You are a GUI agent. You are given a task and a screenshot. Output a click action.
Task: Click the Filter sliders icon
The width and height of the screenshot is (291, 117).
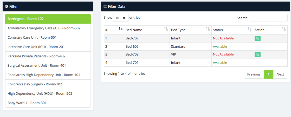[7, 6]
